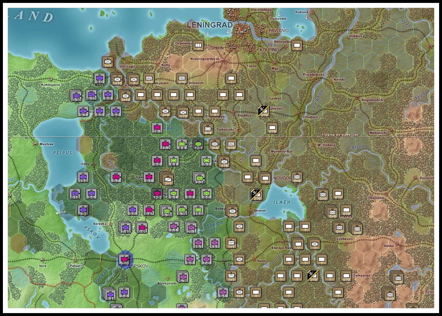The image size is (442, 316).
Task: Click the Soviet 2=2 stack at Soltsy
Action: 232,211
